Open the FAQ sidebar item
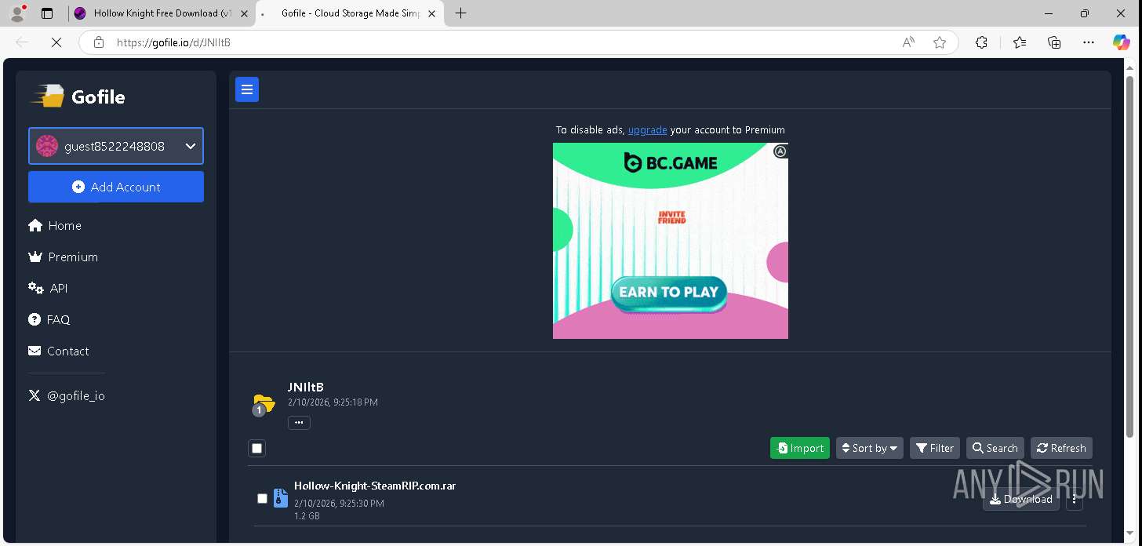The height and width of the screenshot is (546, 1142). (49, 319)
